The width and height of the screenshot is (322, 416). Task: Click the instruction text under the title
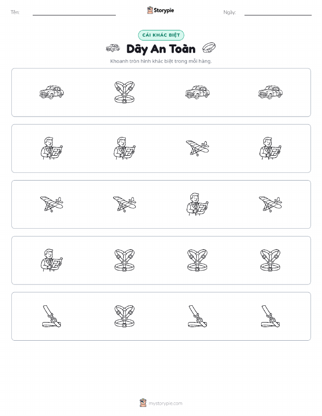(x=161, y=61)
